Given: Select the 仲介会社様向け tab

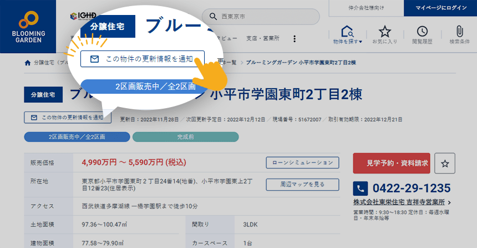Looking at the screenshot, I should tap(366, 7).
